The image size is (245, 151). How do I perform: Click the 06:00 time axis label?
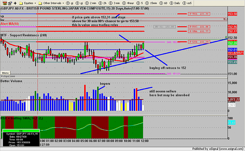[x=93, y=141]
